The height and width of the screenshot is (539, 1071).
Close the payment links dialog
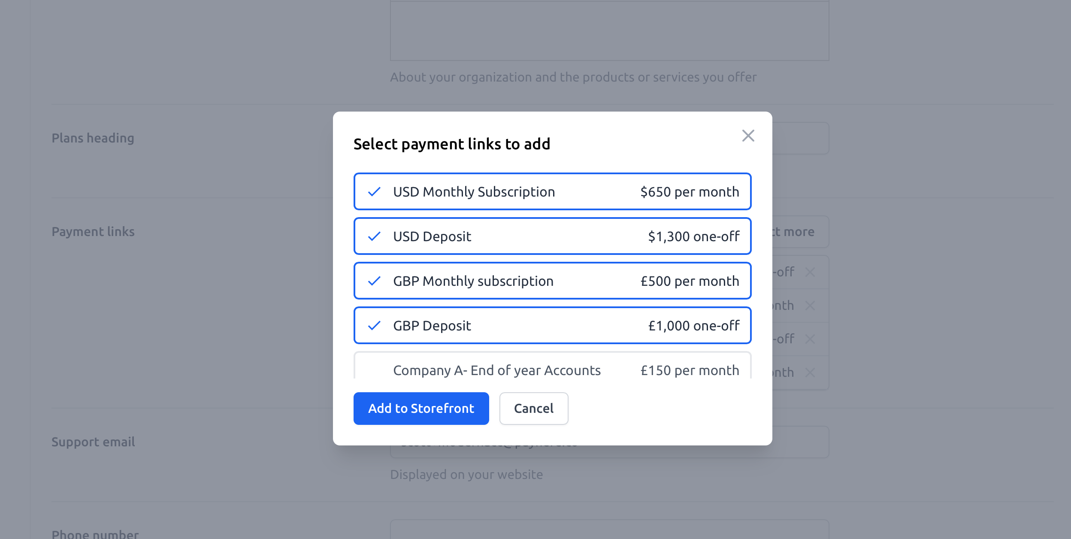[748, 136]
